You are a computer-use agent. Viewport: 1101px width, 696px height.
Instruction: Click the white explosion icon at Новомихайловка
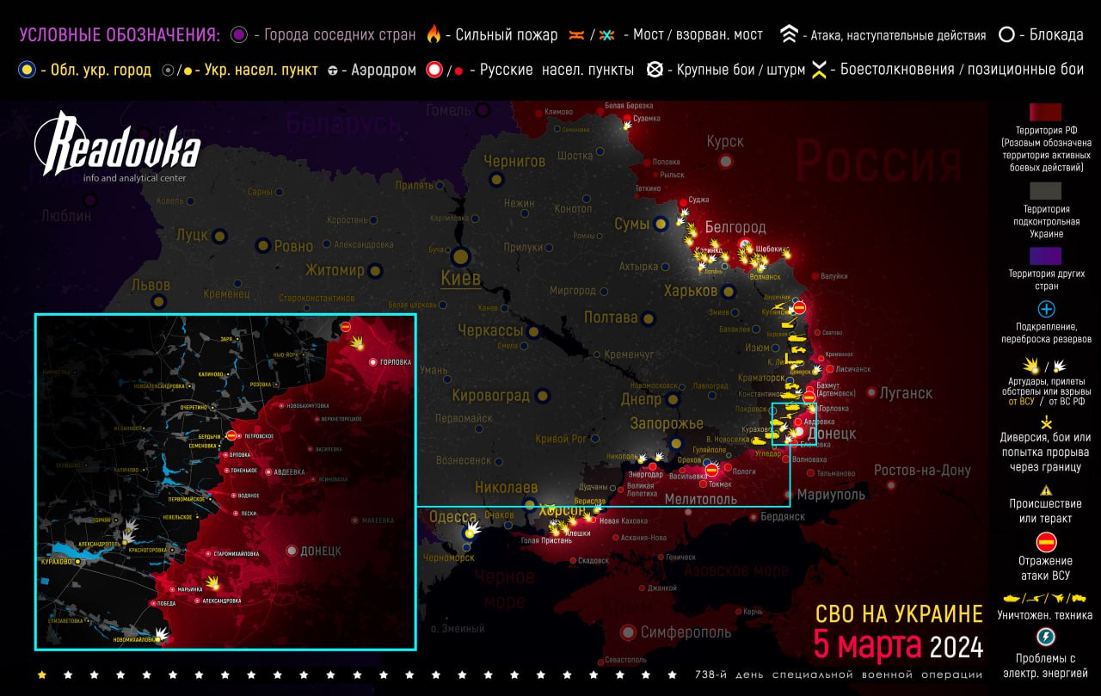(161, 634)
